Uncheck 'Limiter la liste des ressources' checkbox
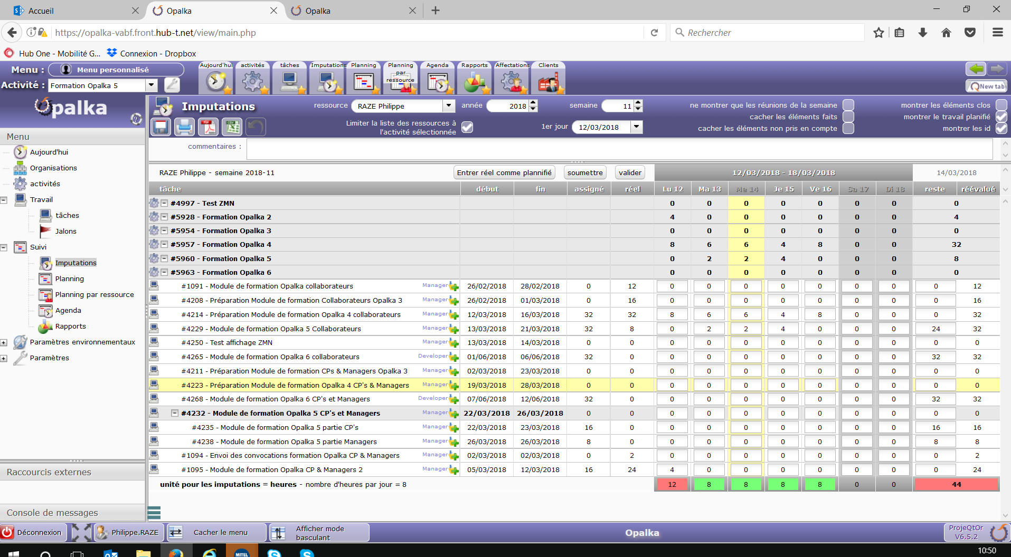The height and width of the screenshot is (557, 1011). click(x=467, y=127)
